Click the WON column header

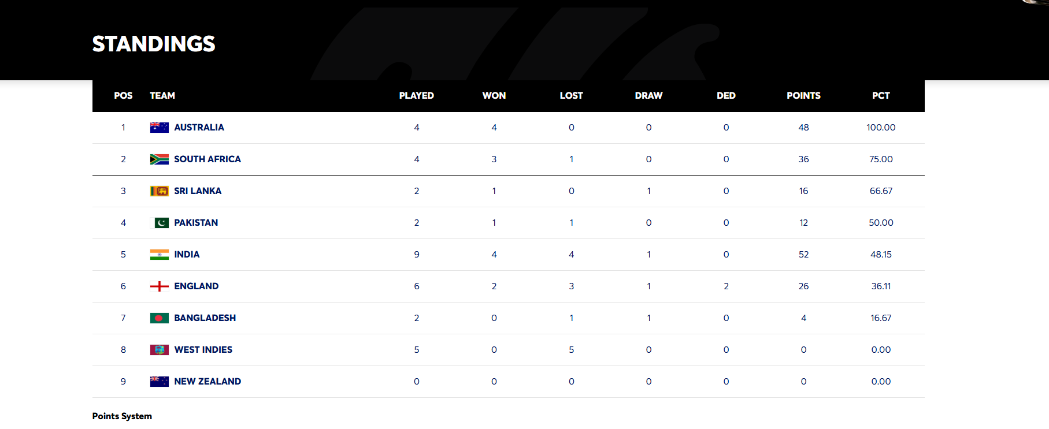494,96
